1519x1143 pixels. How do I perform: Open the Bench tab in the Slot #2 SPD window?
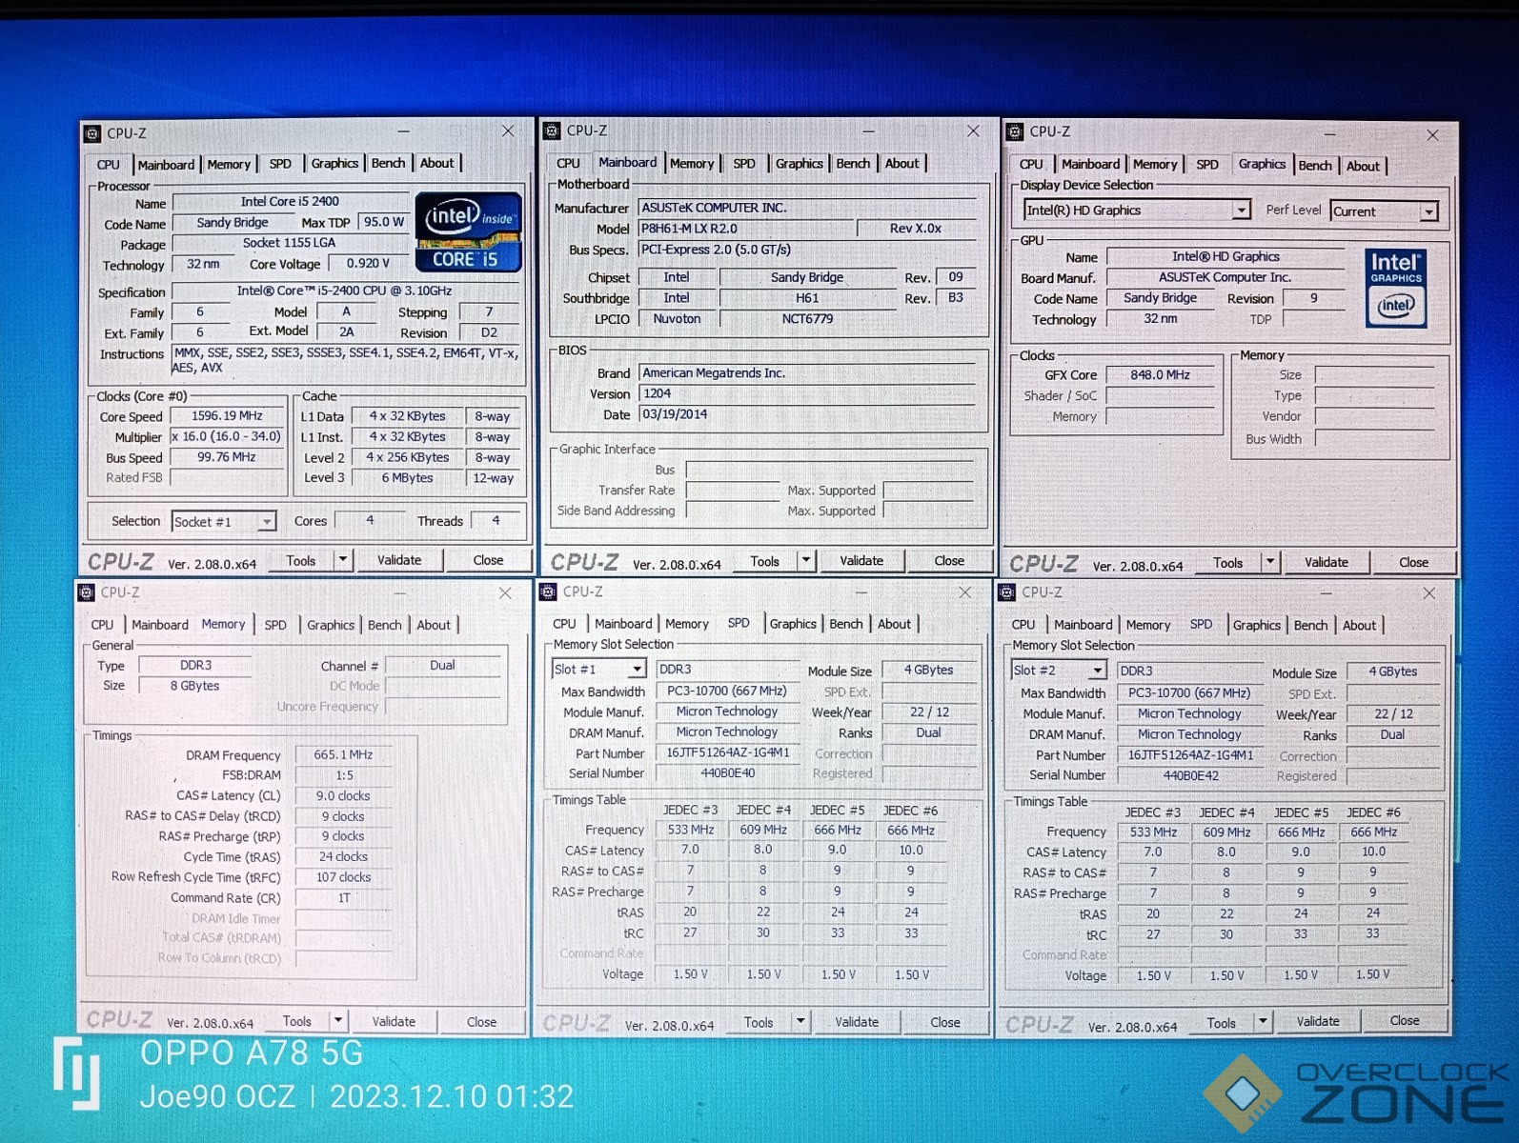[1310, 626]
